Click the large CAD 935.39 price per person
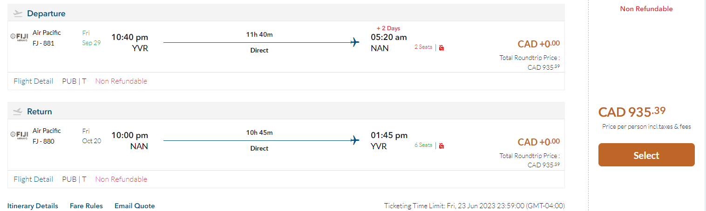The height and width of the screenshot is (211, 706). click(x=632, y=112)
